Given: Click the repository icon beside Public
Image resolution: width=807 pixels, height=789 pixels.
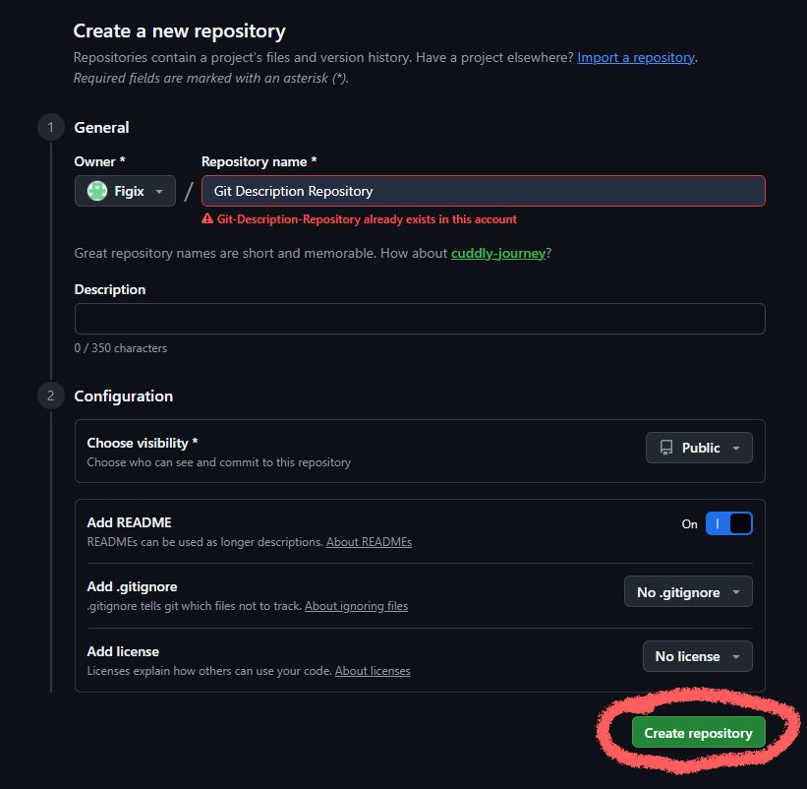Looking at the screenshot, I should click(x=665, y=448).
